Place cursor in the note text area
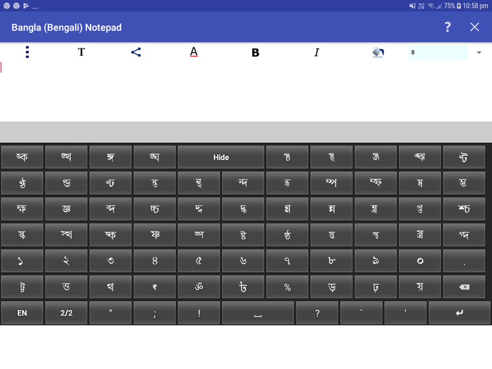The image size is (492, 369). point(246,91)
